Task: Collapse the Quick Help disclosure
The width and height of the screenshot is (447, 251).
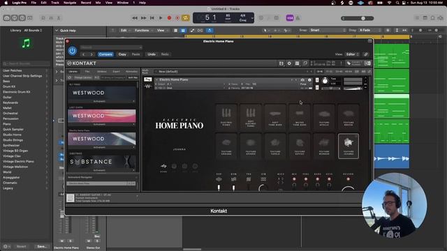Action: pos(57,31)
